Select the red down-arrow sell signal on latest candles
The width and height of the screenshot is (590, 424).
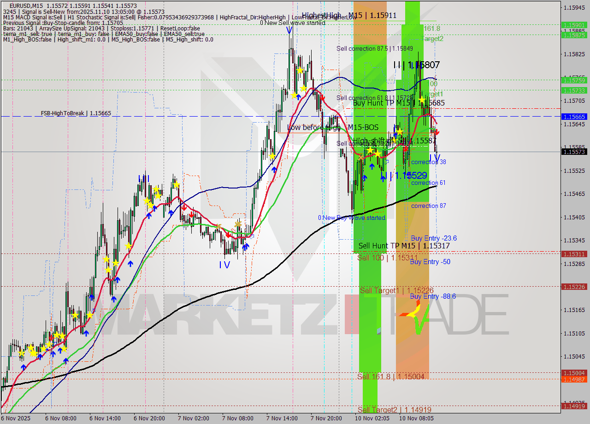point(437,132)
